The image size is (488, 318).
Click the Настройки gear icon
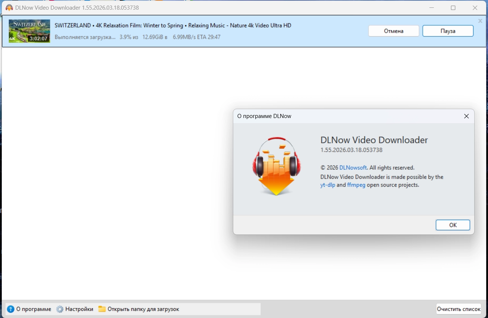(60, 309)
